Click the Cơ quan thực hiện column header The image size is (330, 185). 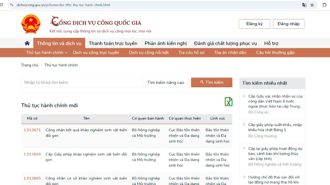pos(185,119)
